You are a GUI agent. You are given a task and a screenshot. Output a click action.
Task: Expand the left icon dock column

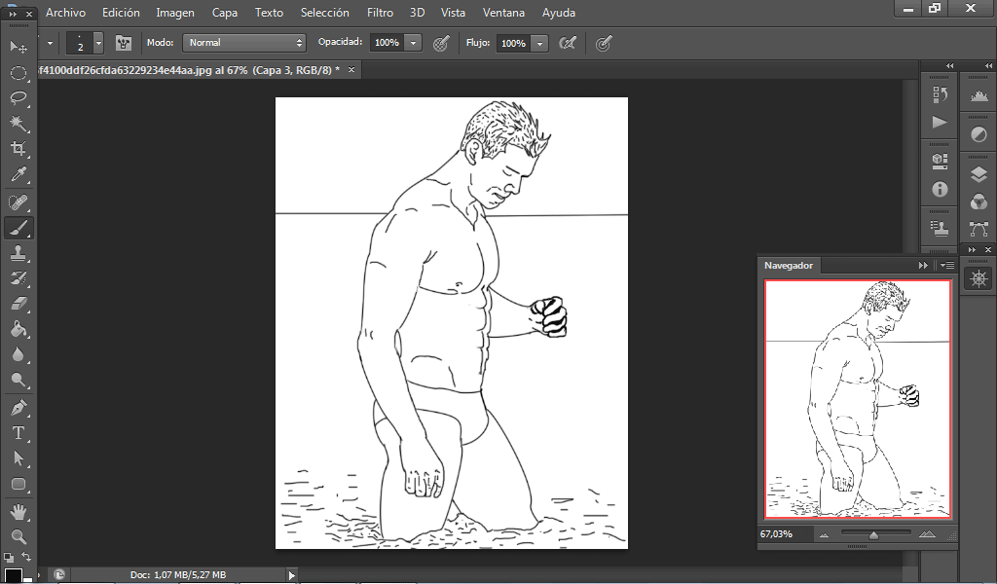[949, 65]
